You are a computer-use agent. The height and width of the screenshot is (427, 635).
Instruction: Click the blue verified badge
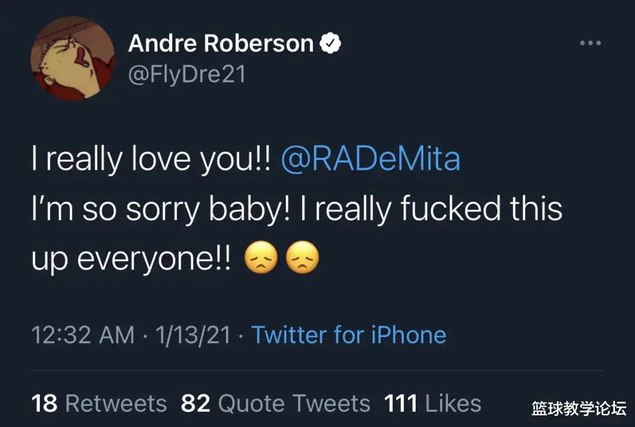(x=330, y=43)
